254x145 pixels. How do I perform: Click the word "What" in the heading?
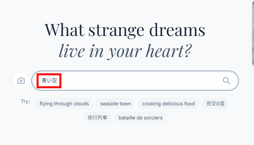(x=64, y=30)
